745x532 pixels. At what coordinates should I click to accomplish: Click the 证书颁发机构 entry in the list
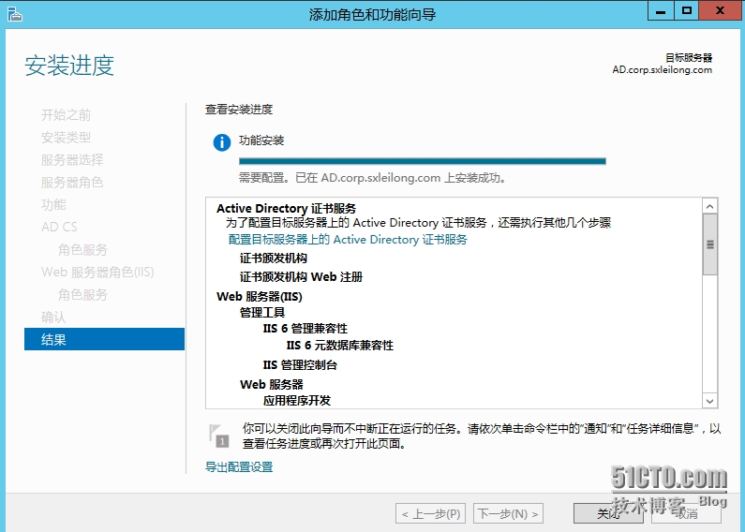point(274,258)
